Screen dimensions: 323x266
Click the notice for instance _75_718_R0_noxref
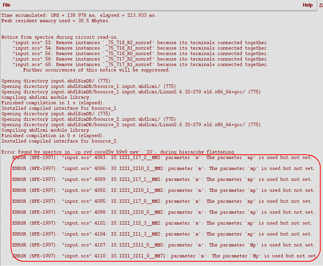click(140, 54)
